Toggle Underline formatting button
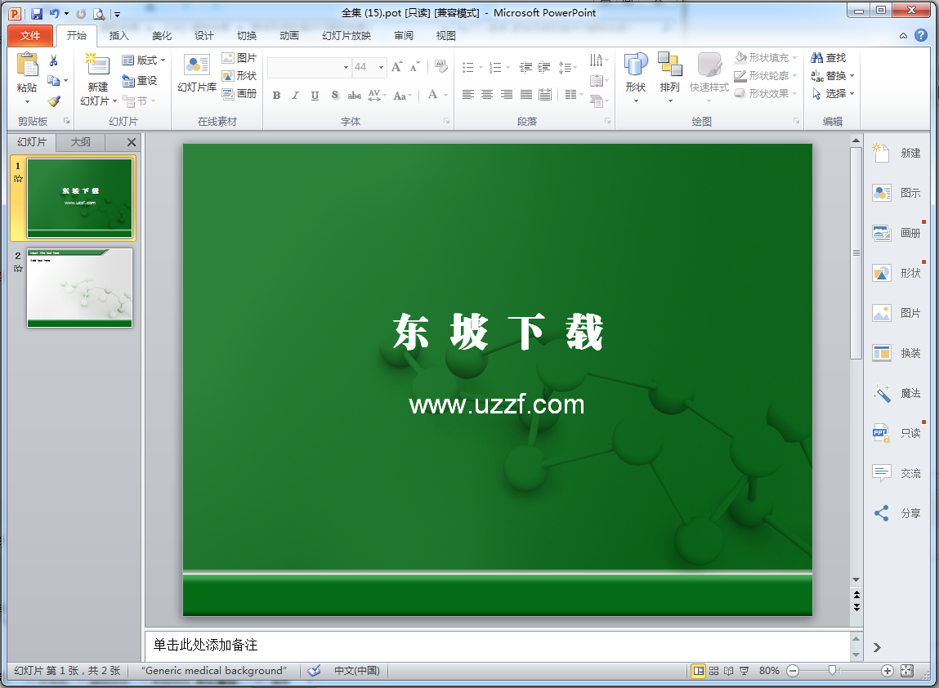Screen dimensions: 939x688 [315, 96]
